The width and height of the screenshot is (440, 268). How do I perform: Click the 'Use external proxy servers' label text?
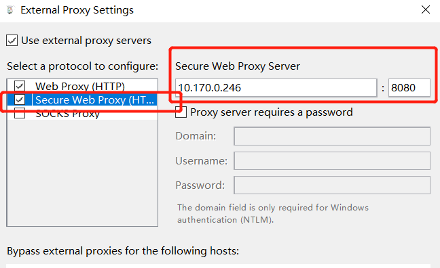point(86,41)
